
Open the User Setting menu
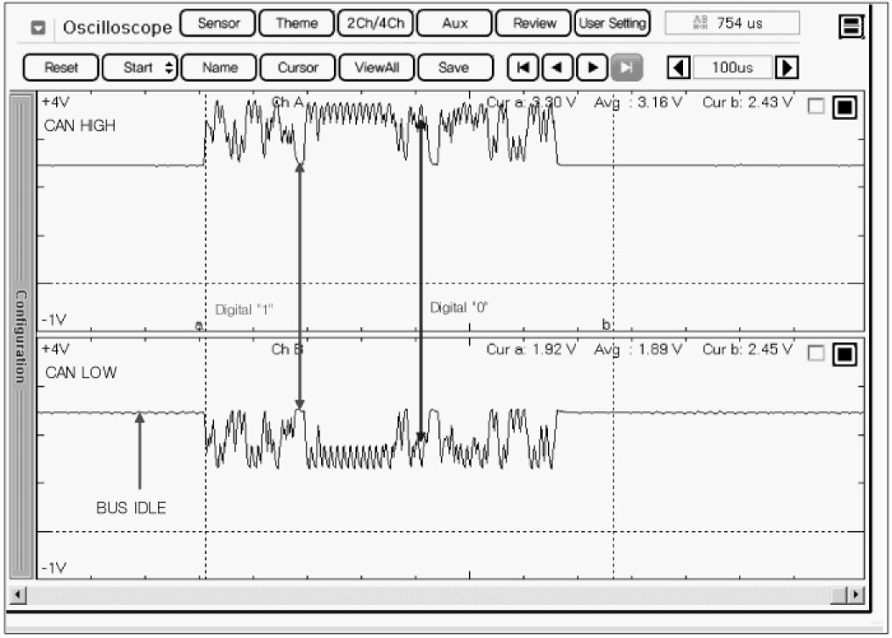click(x=612, y=24)
